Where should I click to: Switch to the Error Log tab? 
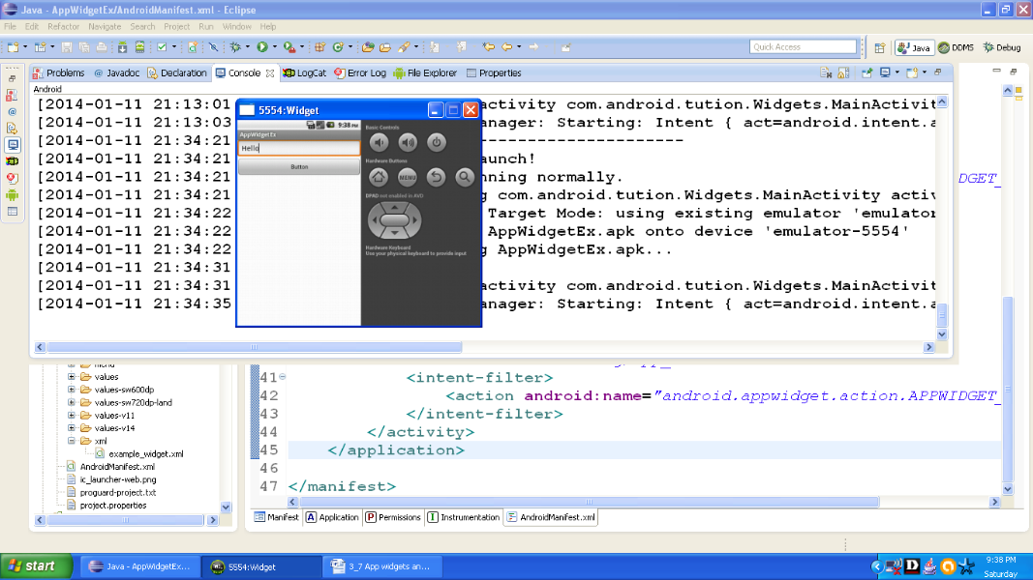360,73
